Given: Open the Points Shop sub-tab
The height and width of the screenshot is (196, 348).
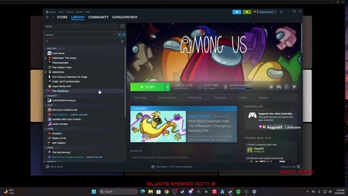Looking at the screenshot, I should [x=195, y=97].
